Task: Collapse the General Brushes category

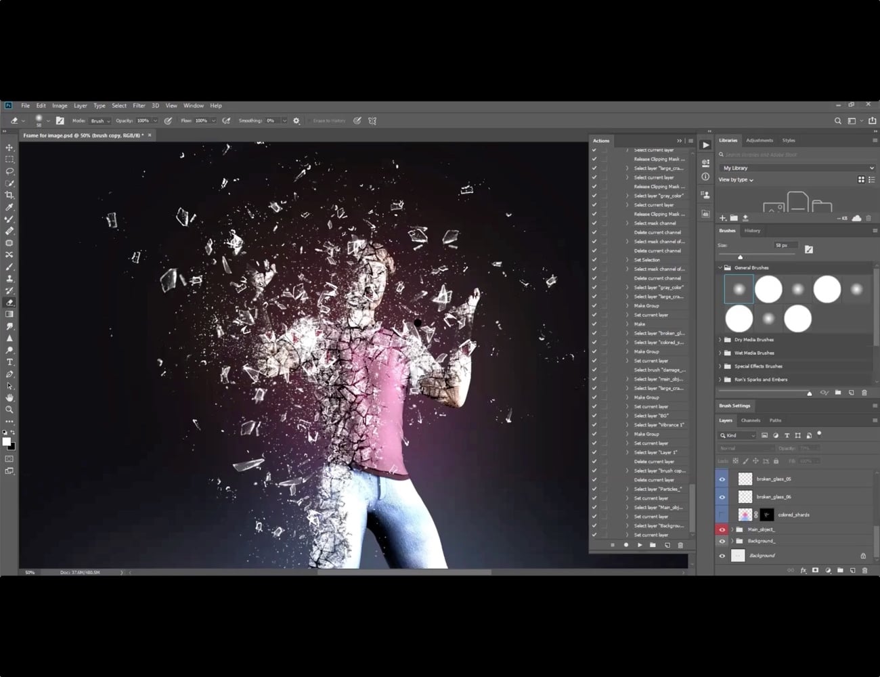Action: click(720, 267)
